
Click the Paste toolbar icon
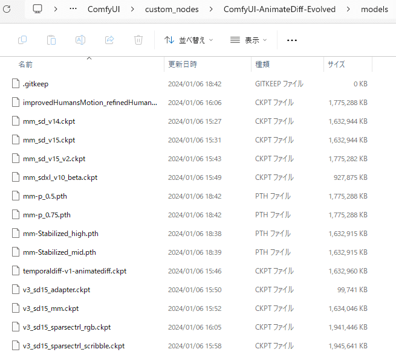pos(51,40)
